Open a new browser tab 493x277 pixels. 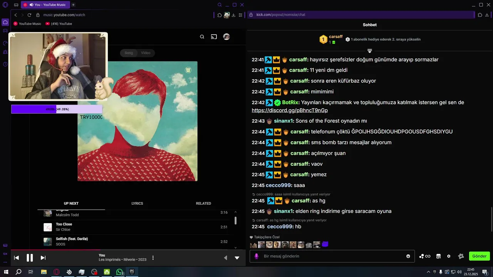73,5
